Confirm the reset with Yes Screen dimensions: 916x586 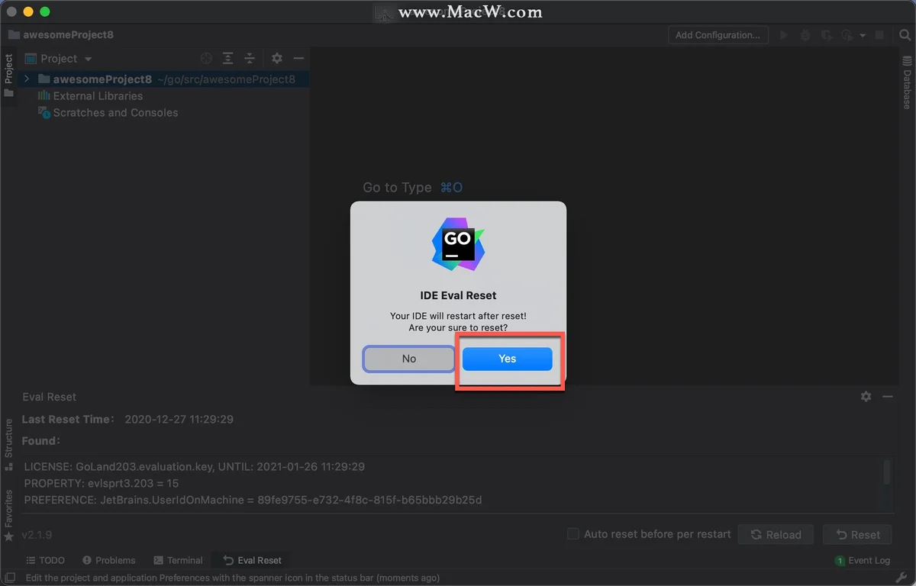pos(507,359)
